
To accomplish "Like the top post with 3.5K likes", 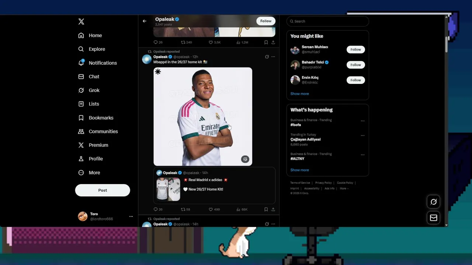I will [x=215, y=42].
